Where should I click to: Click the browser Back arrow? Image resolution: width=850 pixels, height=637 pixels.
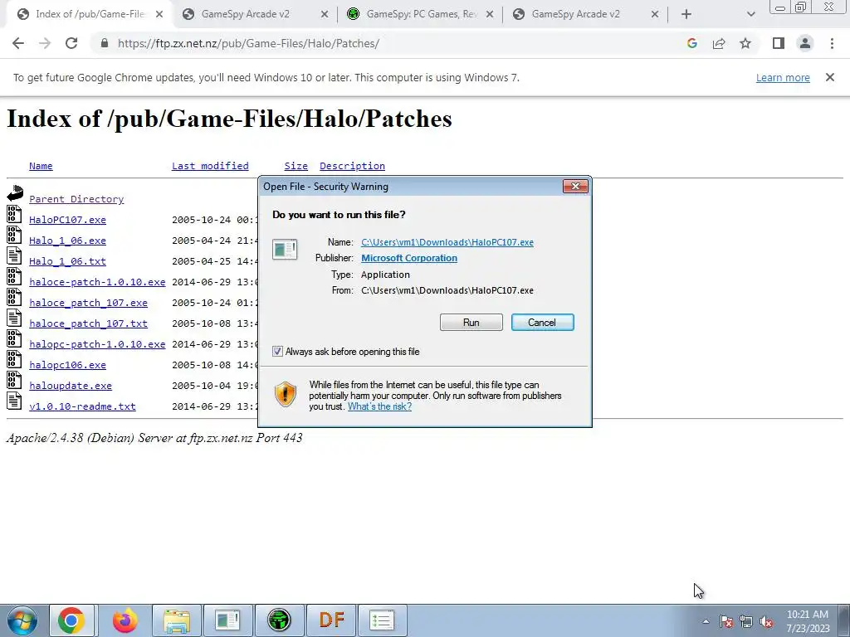click(18, 43)
